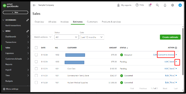Click Print for Paulsen Medical Supplies
Viewport: 186px width, 94px height.
pos(172,83)
